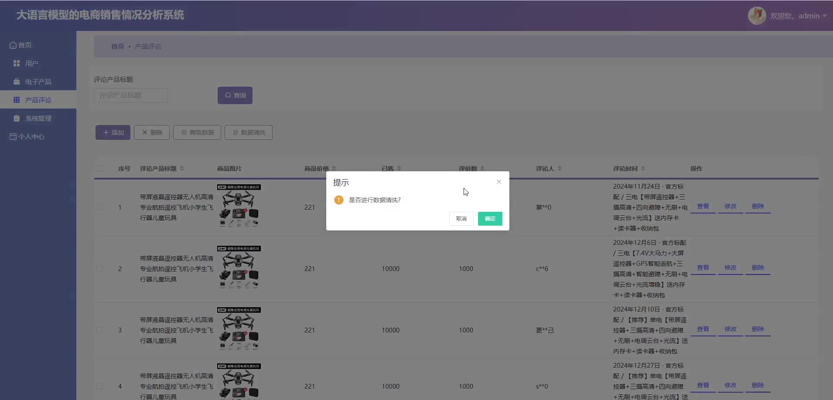Image resolution: width=833 pixels, height=400 pixels.
Task: Open the drone product image in row 2
Action: pyautogui.click(x=239, y=268)
